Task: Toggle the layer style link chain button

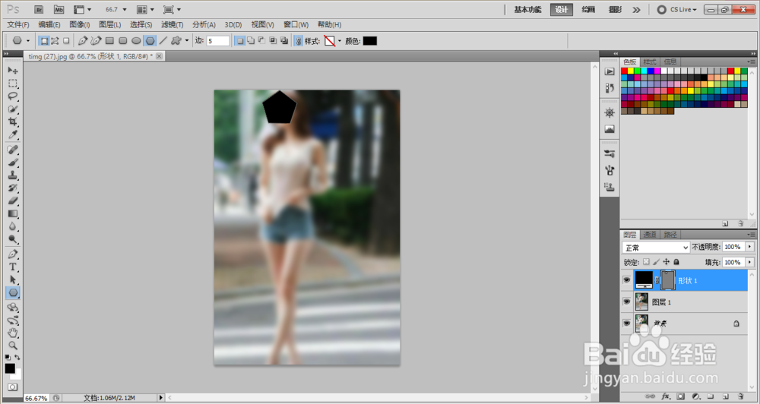Action: [x=299, y=41]
